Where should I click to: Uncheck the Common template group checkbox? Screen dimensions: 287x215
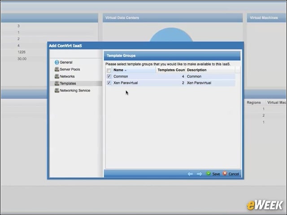[109, 77]
